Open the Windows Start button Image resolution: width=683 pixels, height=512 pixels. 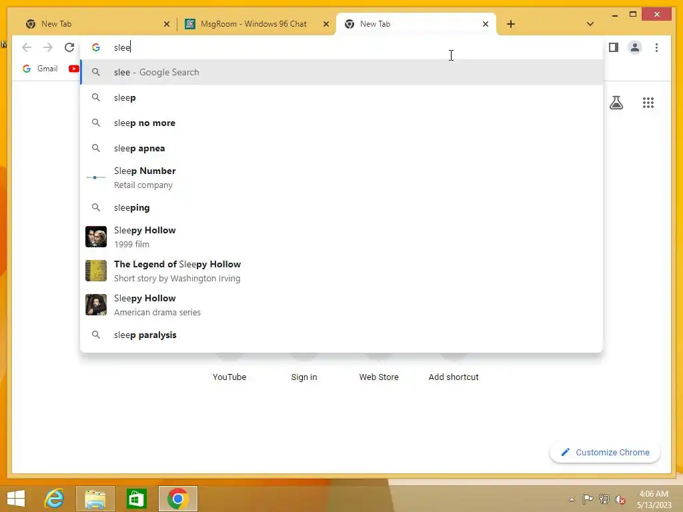point(16,499)
